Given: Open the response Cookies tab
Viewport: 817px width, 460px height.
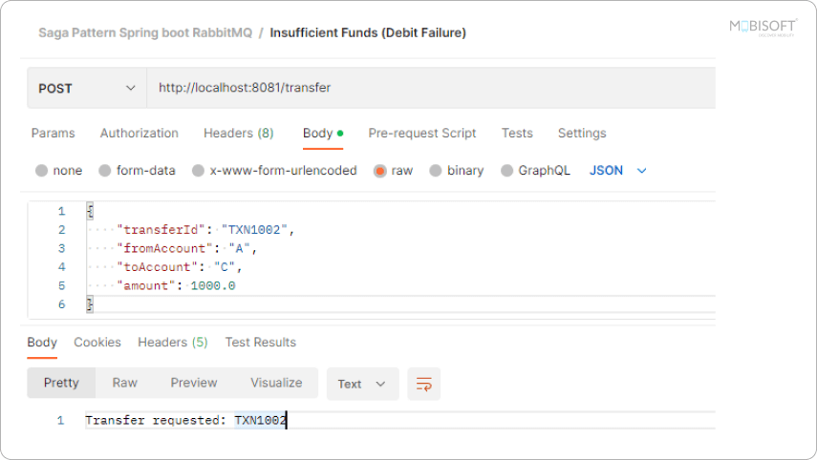Looking at the screenshot, I should 97,343.
